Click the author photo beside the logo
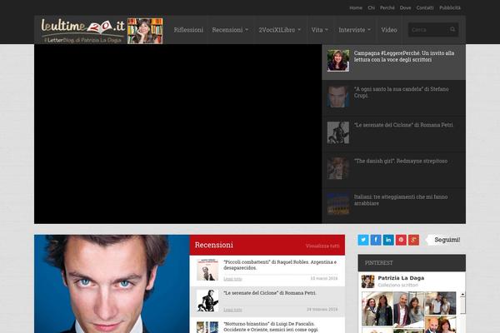 pos(145,31)
